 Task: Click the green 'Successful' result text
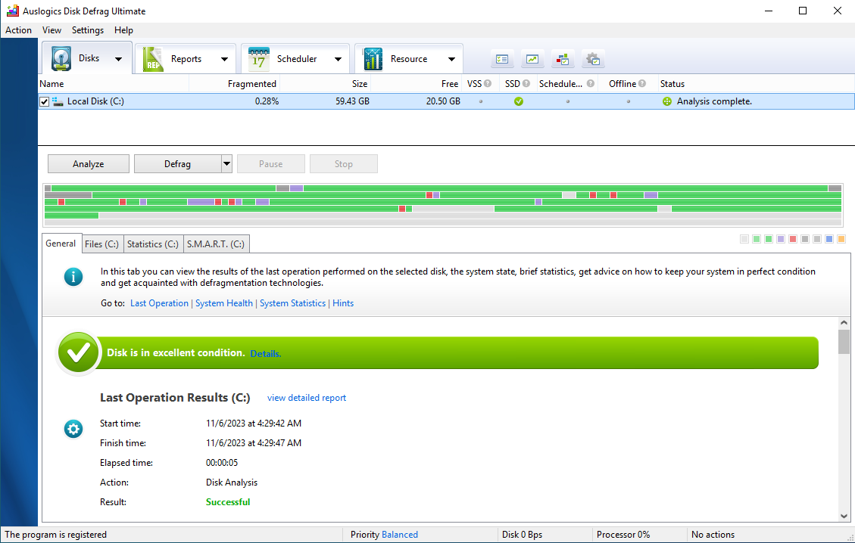pos(228,502)
